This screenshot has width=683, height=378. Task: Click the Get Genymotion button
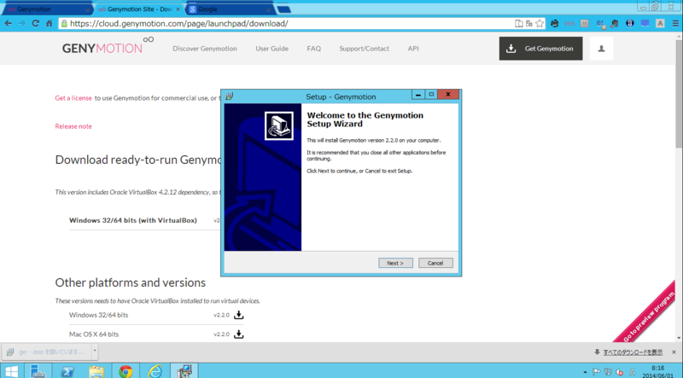point(540,49)
